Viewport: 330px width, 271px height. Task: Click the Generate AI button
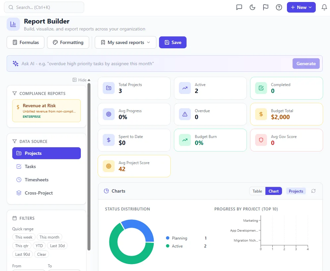coord(306,64)
